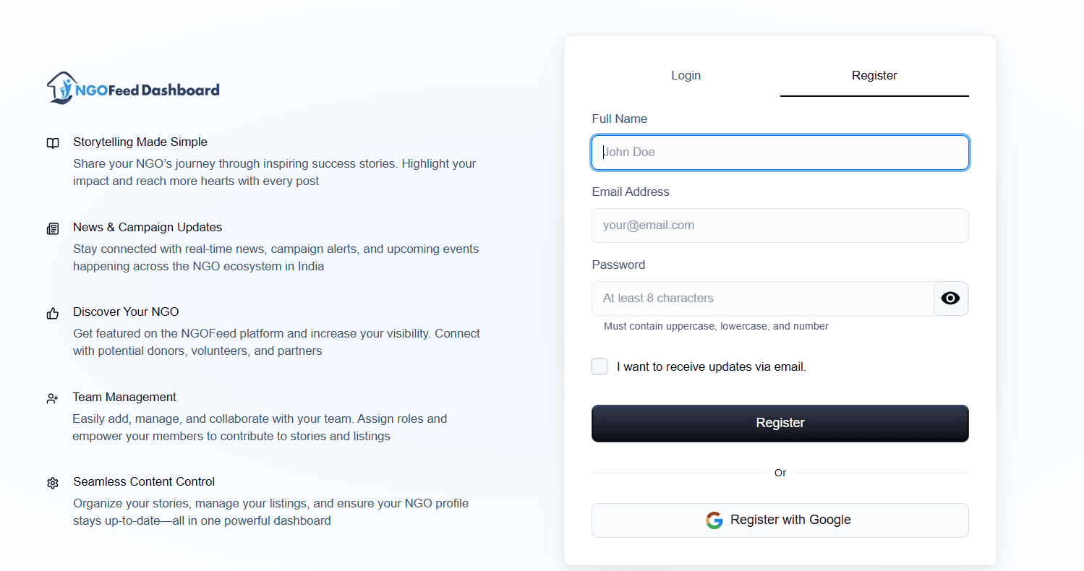Select the Register tab

[x=874, y=75]
